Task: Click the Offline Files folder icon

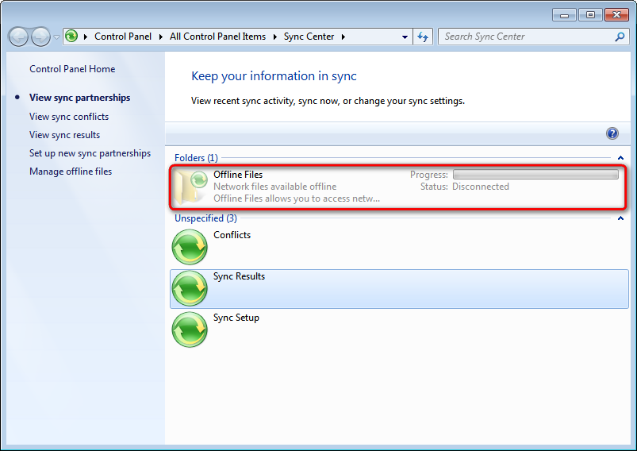Action: 190,187
